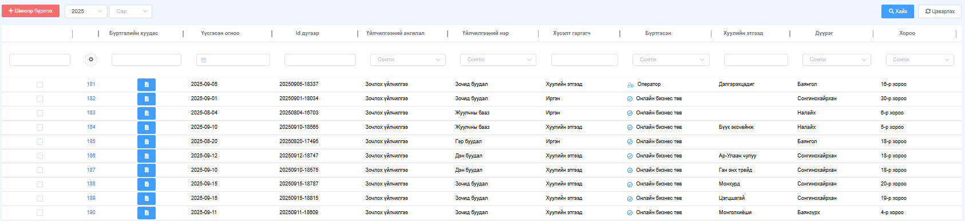
Task: Tick the checkbox for row 182
Action: click(x=39, y=99)
